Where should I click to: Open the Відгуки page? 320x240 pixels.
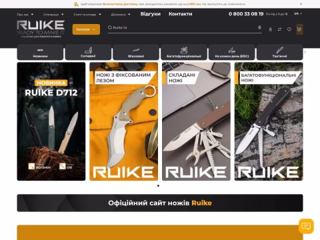151,14
